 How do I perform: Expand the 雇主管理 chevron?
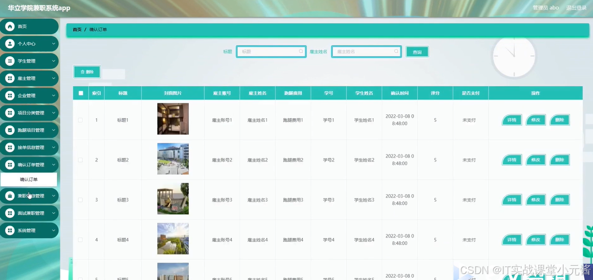[x=54, y=78]
